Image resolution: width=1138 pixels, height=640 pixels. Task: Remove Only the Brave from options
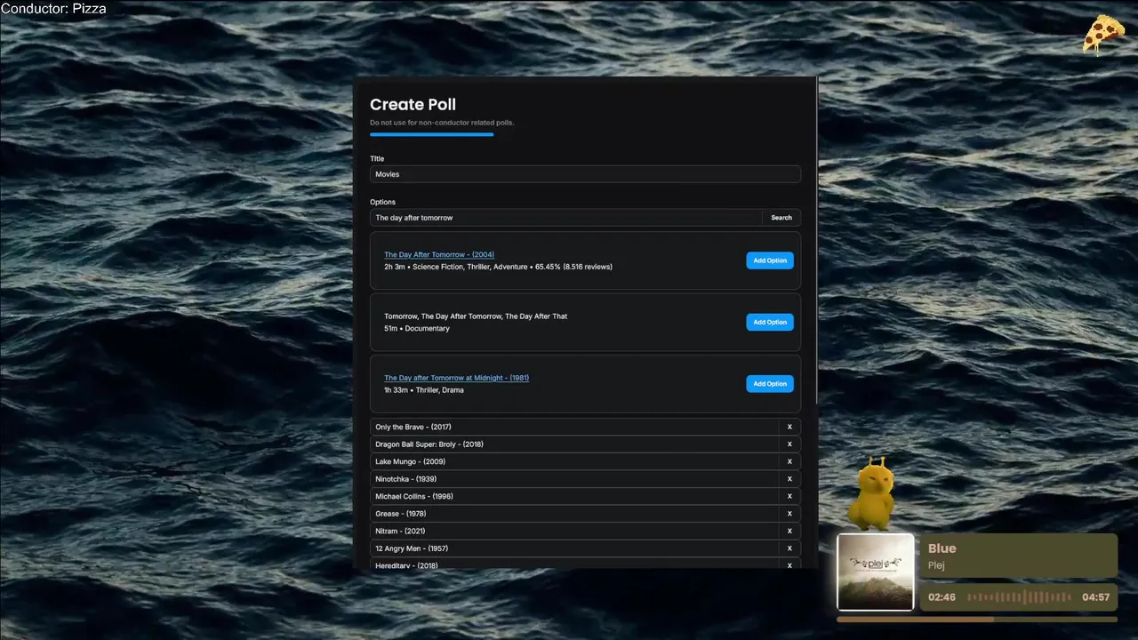(x=789, y=427)
